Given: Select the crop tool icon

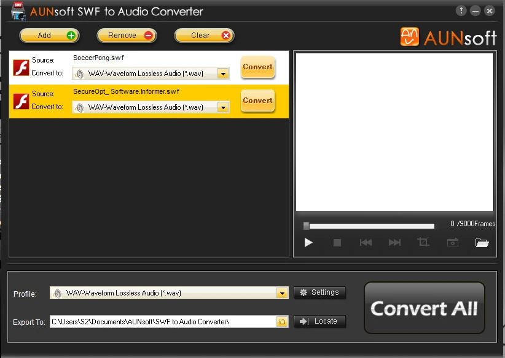Looking at the screenshot, I should [423, 243].
